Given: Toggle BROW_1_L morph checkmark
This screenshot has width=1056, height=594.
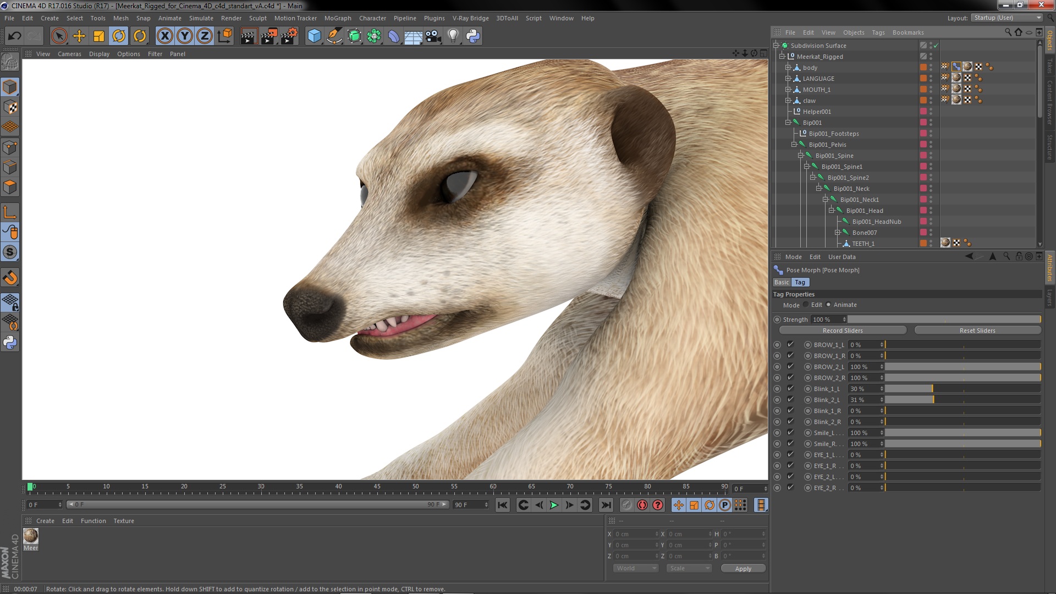Looking at the screenshot, I should [x=790, y=345].
